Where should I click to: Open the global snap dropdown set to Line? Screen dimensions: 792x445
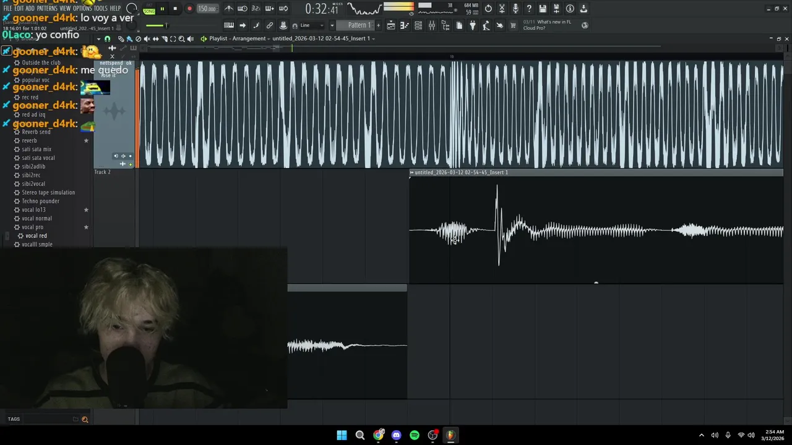click(x=312, y=25)
